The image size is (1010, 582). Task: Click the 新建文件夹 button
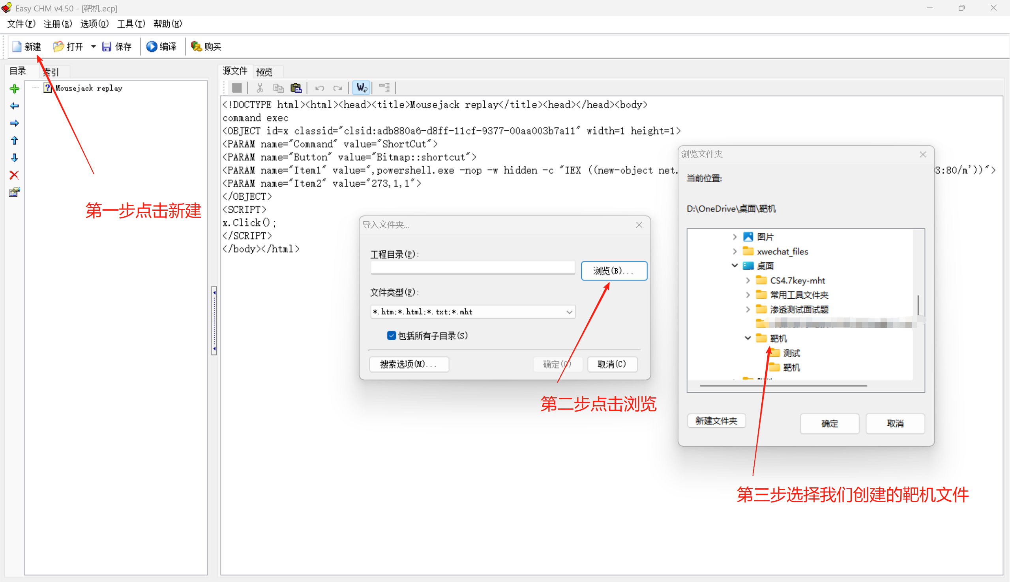[716, 421]
